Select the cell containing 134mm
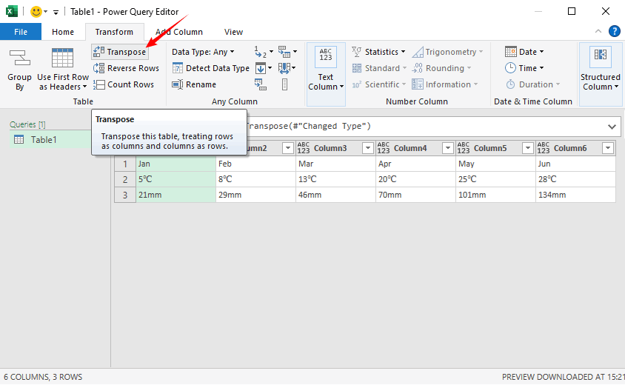 tap(575, 195)
